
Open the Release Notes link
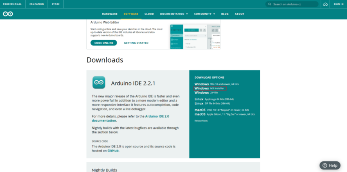[x=201, y=121]
